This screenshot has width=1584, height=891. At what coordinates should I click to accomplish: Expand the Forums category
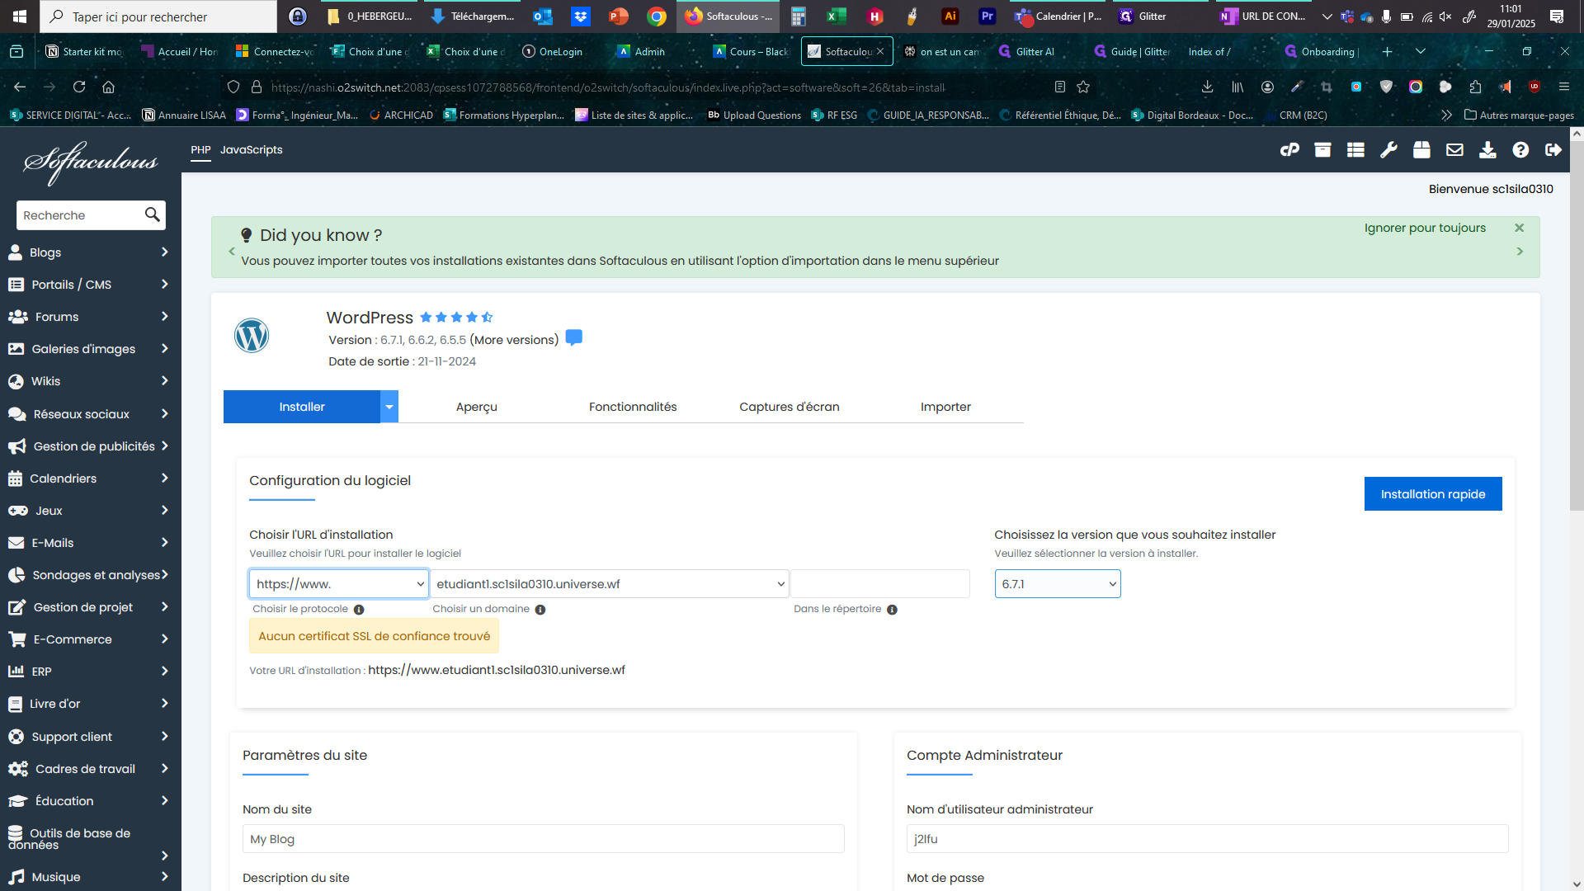click(91, 316)
